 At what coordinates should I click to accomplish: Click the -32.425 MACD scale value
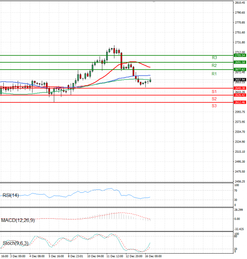(239, 229)
